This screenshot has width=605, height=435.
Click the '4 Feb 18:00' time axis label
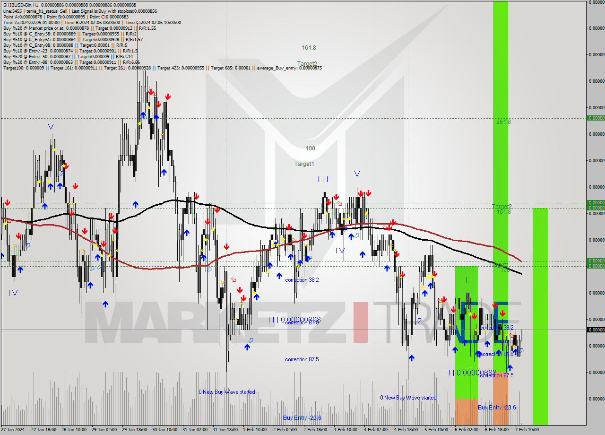407,430
